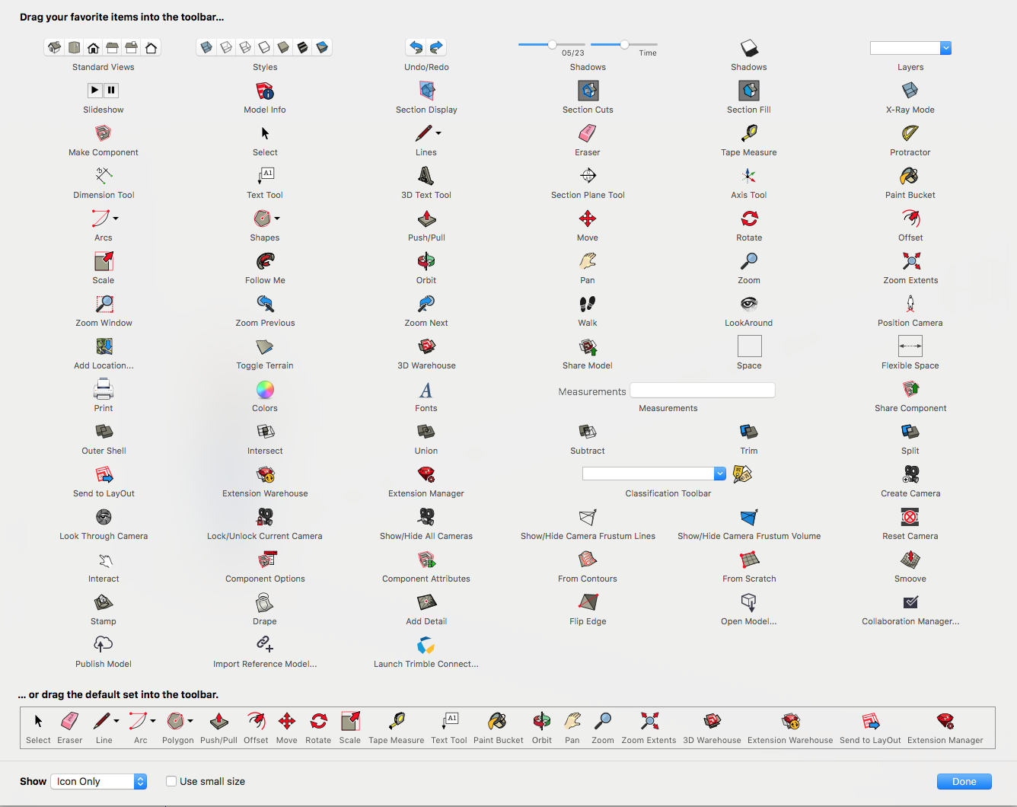The width and height of the screenshot is (1017, 807).
Task: Click the Done button
Action: click(964, 781)
